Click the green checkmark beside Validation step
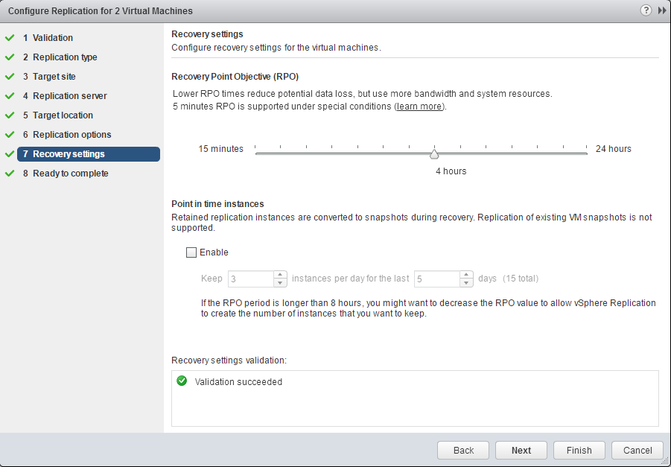This screenshot has width=671, height=467. (x=10, y=37)
